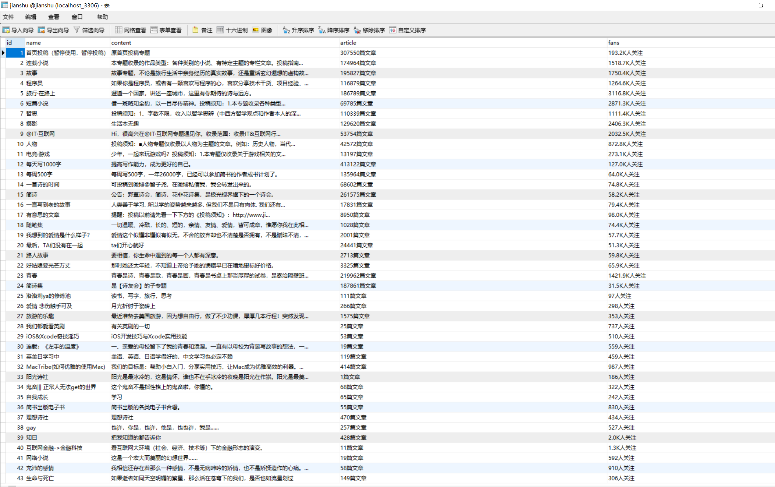Select name cell 电竞·游戏
Image resolution: width=775 pixels, height=487 pixels.
[67, 154]
